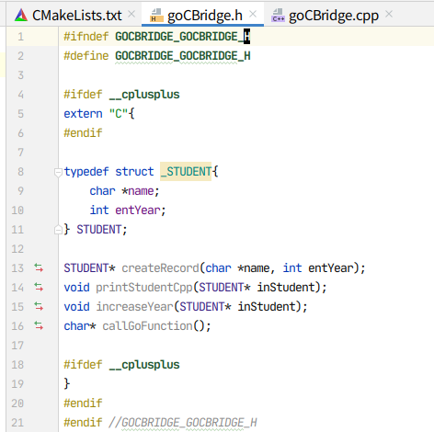Click the extern "C" keyword line

[x=99, y=114]
